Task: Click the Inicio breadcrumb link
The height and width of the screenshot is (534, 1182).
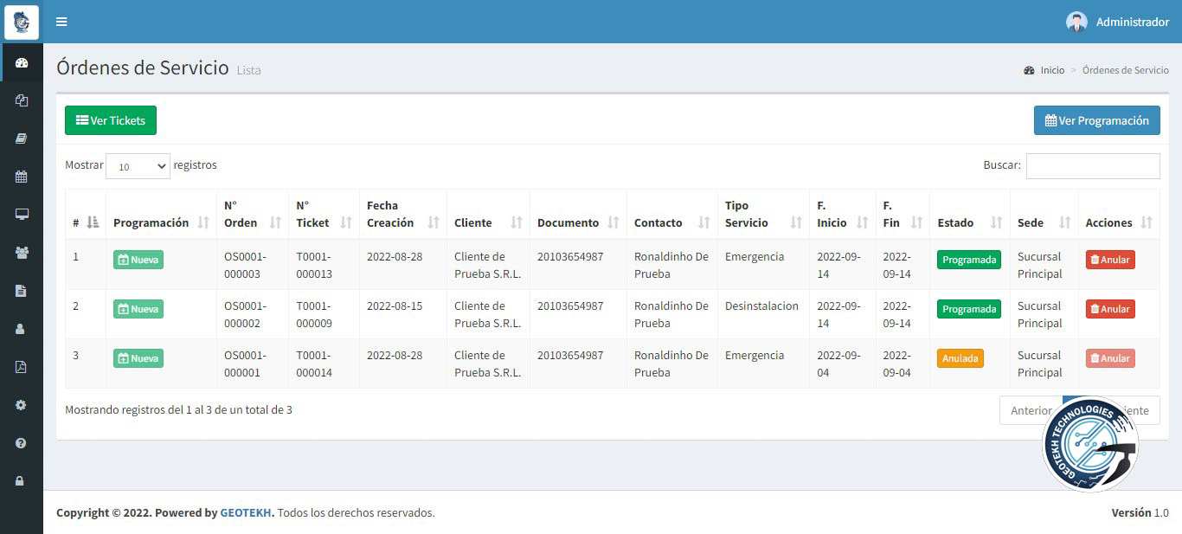Action: [x=1052, y=70]
